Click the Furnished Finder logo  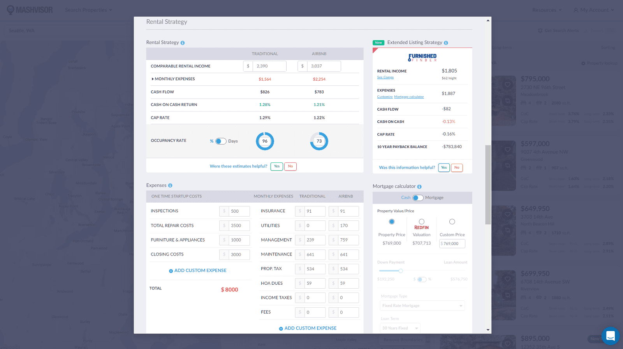[x=422, y=58]
